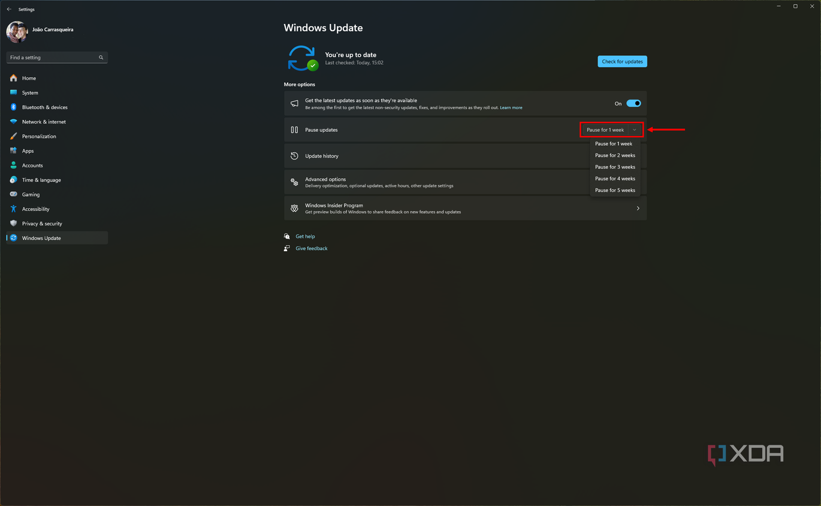
Task: Click the Bluetooth & devices icon
Action: click(13, 107)
